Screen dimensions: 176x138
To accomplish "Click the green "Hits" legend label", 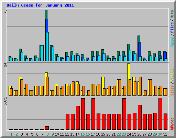I will point(172,14).
